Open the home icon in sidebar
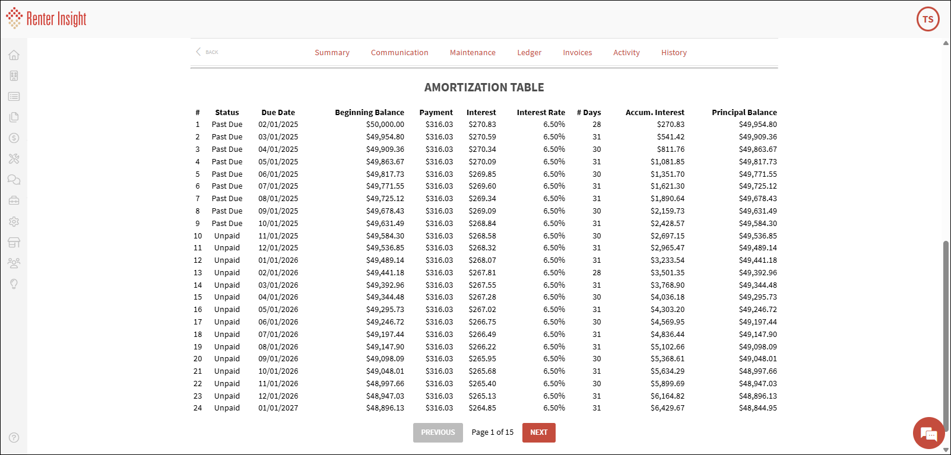 pos(14,55)
